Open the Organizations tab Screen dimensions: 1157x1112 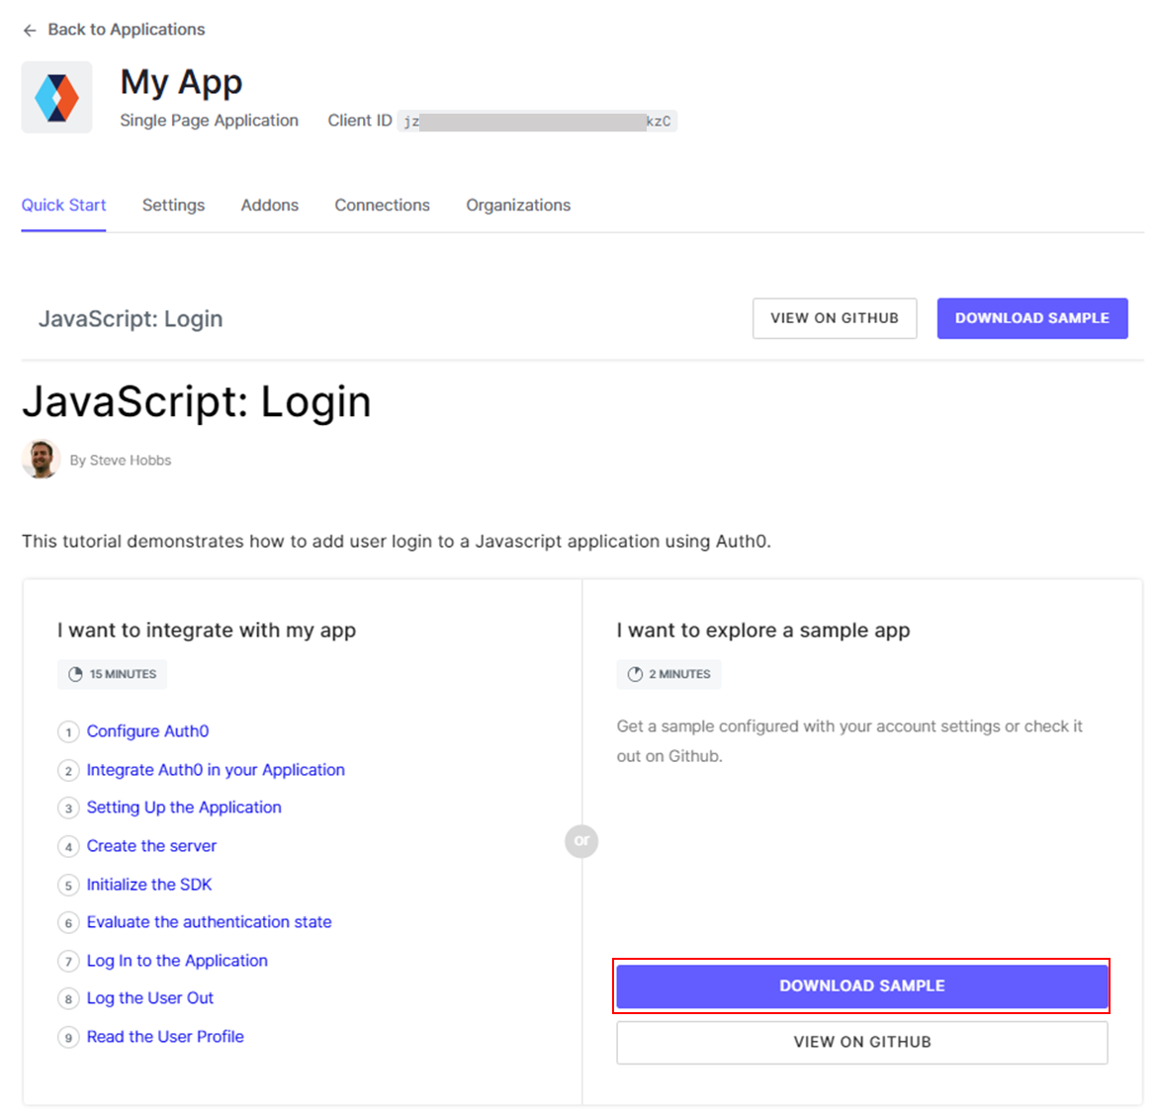[518, 205]
